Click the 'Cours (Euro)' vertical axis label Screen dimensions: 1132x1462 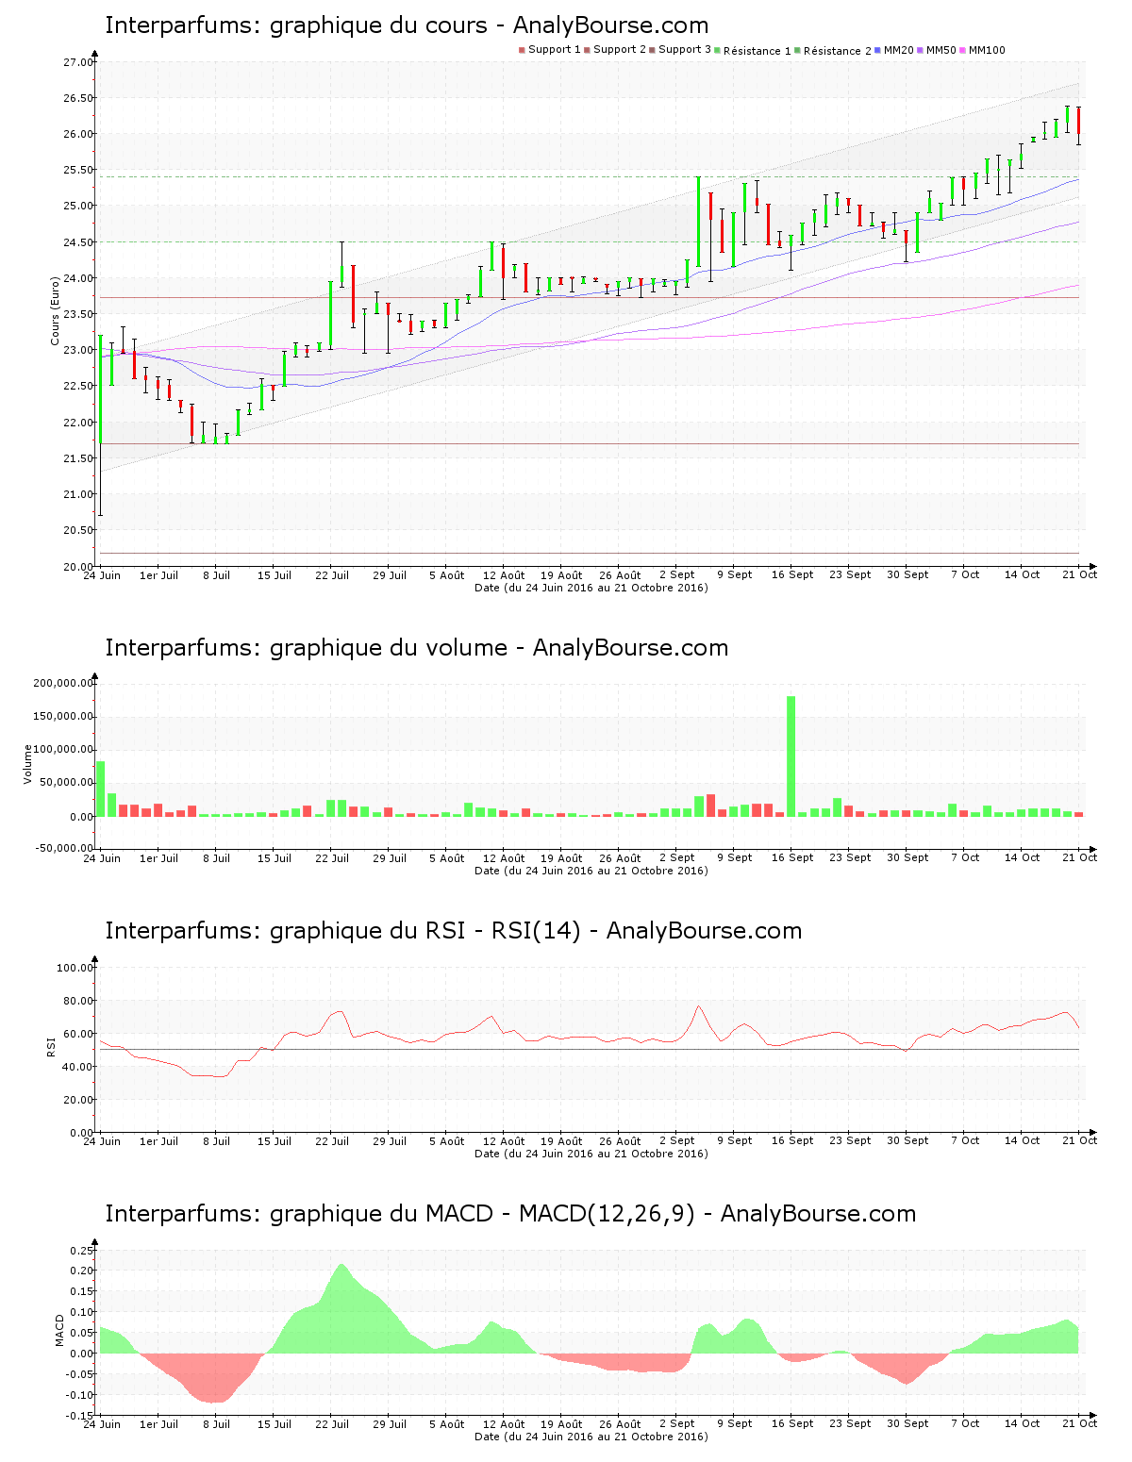pyautogui.click(x=56, y=309)
